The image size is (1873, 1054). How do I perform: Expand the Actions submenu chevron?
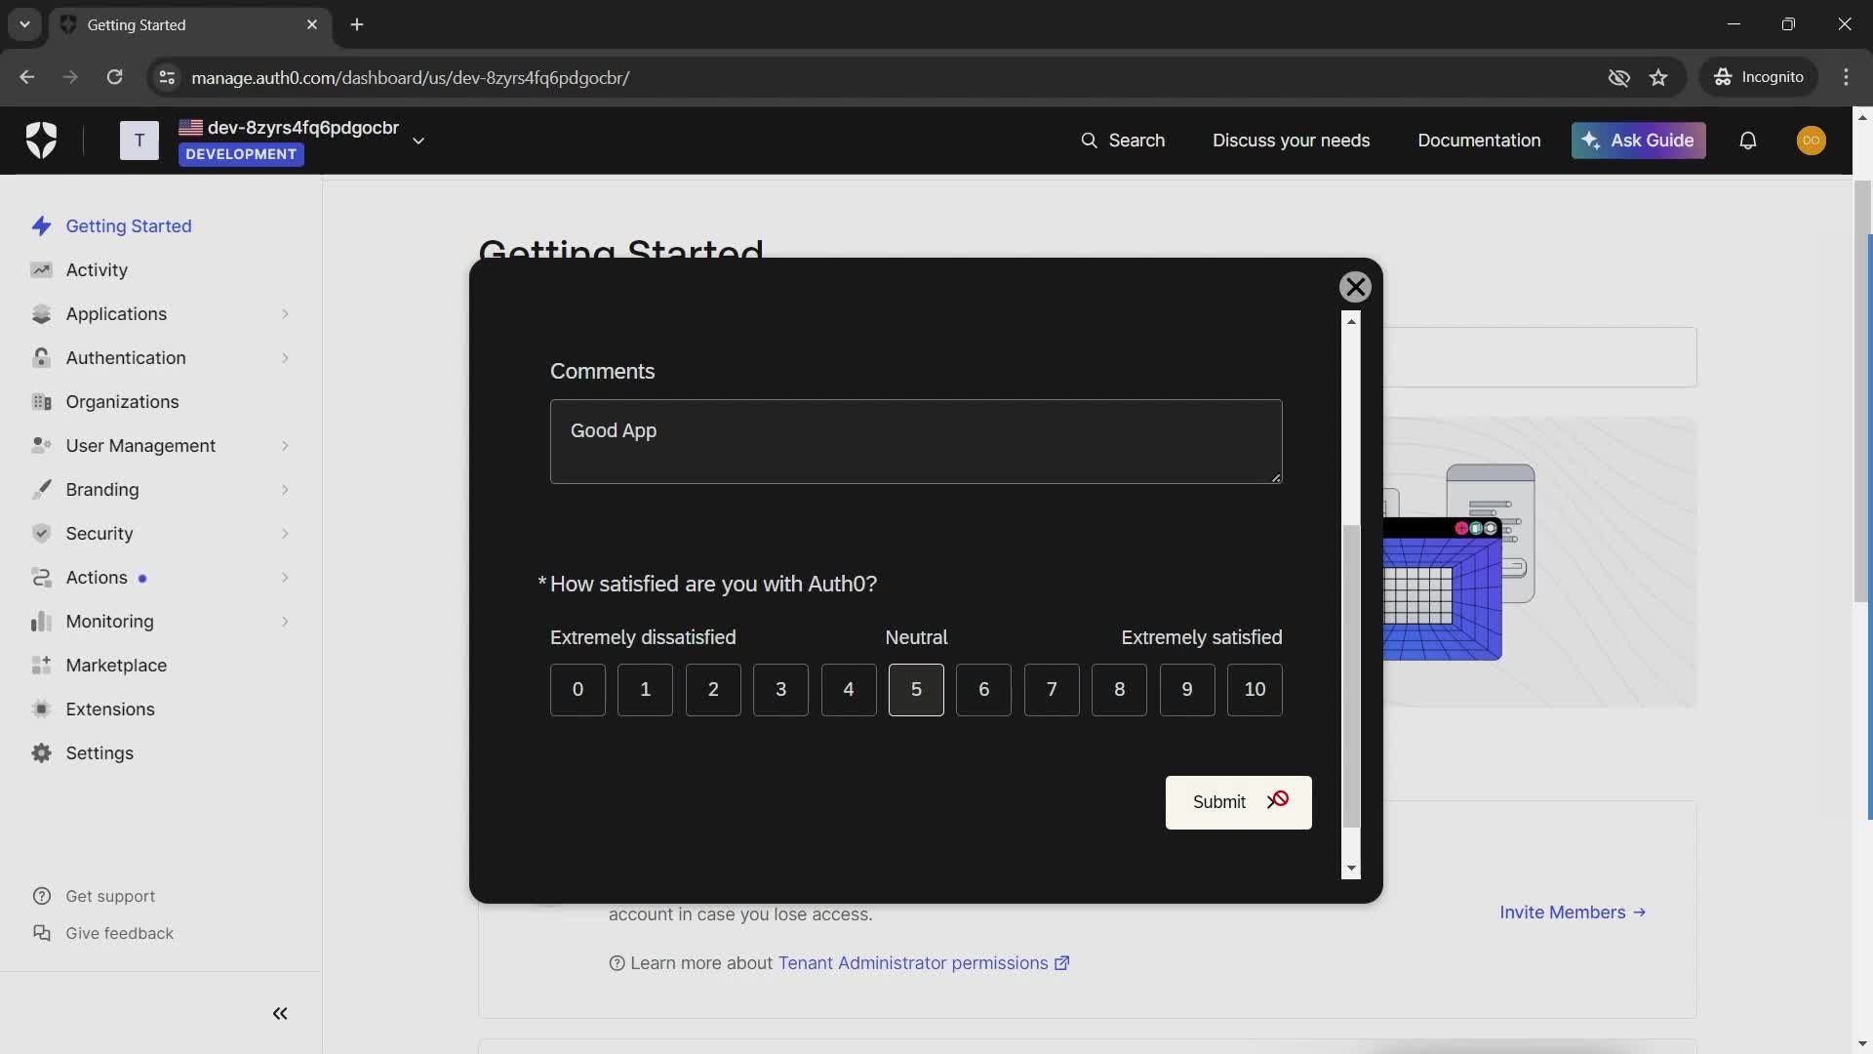[x=285, y=578]
